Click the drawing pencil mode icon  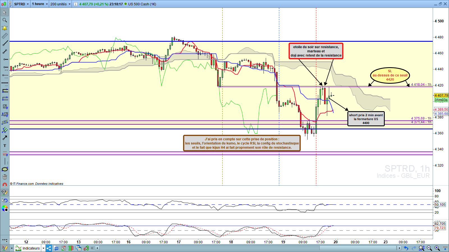[x=5, y=248]
